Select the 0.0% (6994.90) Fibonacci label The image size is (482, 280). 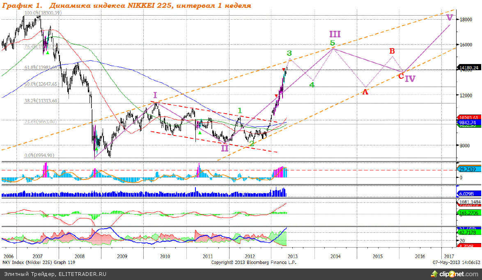tap(39, 156)
